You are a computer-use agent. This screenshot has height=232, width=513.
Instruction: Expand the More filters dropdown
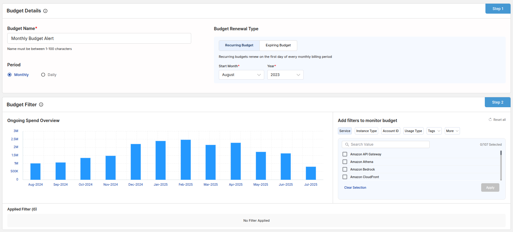point(452,131)
